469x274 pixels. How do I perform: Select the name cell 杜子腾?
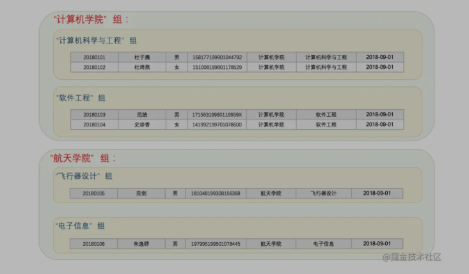coord(142,57)
